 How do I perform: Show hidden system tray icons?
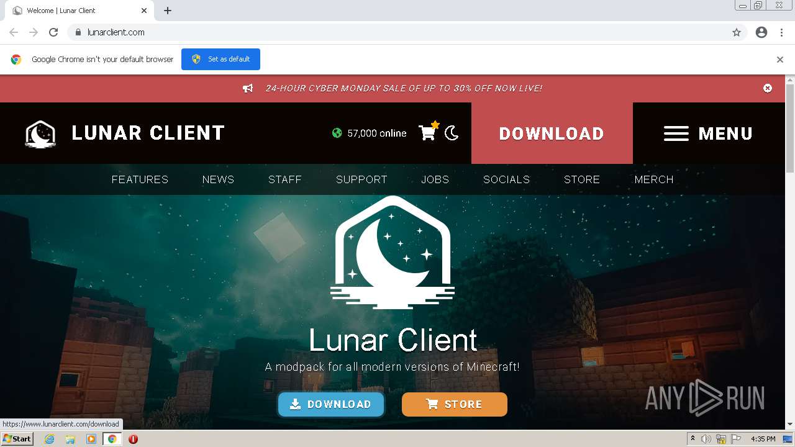tap(693, 439)
